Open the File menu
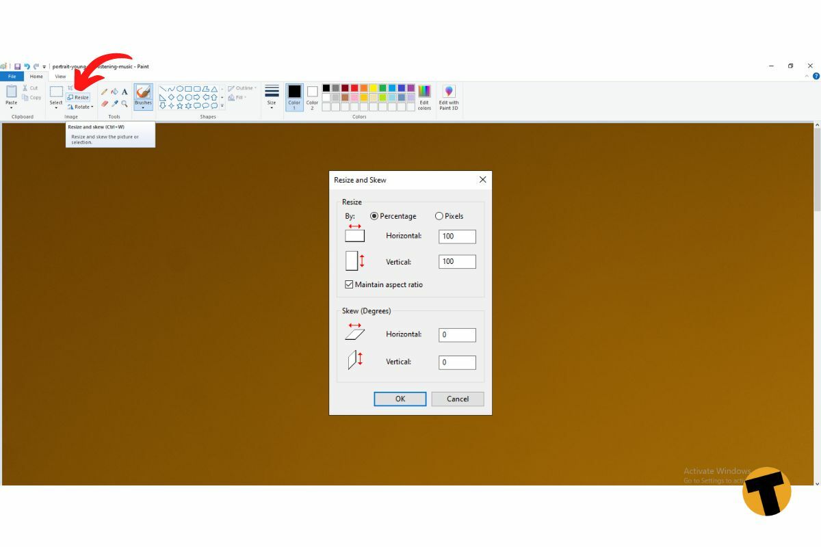The height and width of the screenshot is (547, 821). point(12,76)
